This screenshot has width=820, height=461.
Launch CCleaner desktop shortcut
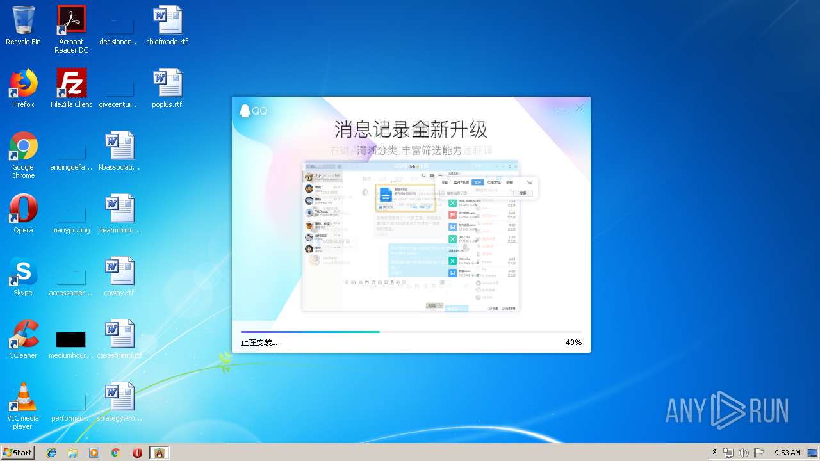[23, 339]
